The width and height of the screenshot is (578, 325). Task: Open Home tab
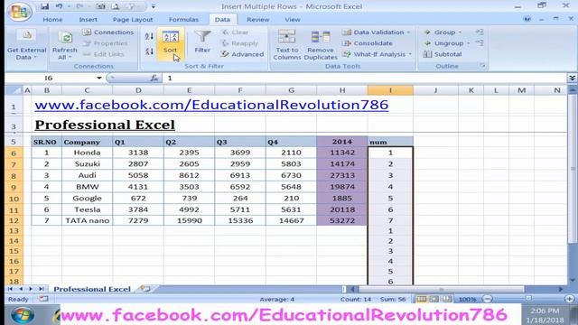click(52, 20)
